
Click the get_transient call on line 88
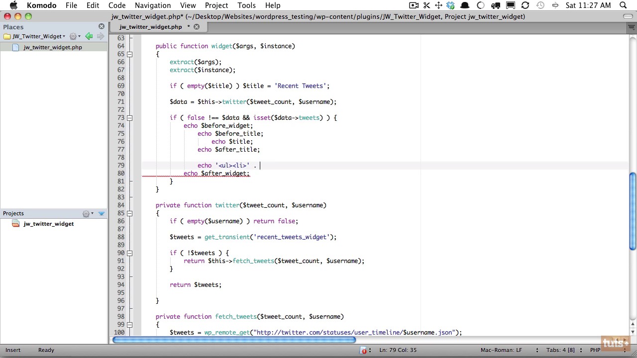(227, 237)
